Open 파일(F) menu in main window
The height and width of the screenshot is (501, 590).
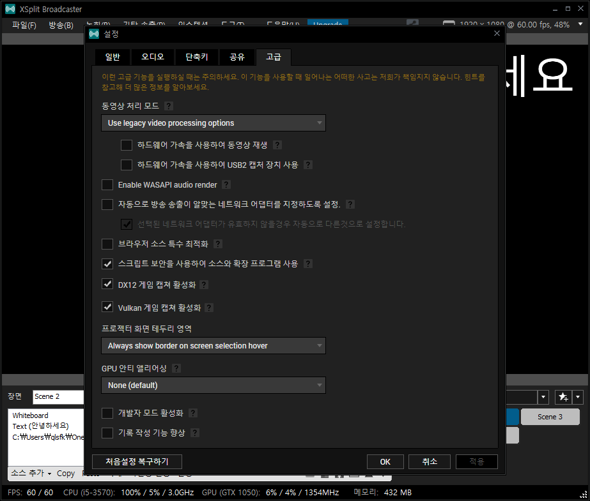click(x=24, y=25)
